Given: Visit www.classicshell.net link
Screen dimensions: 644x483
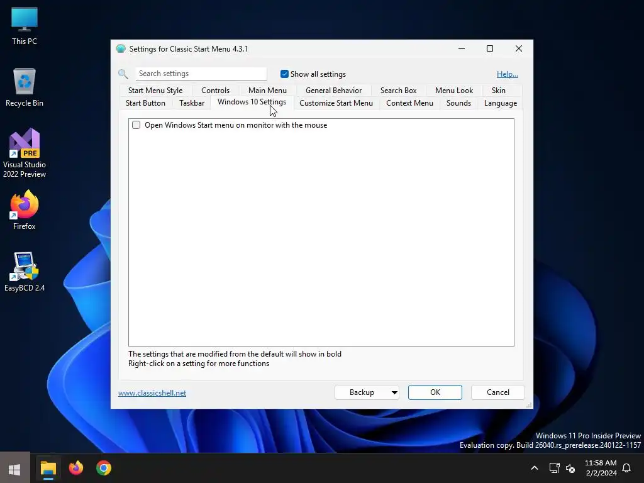Looking at the screenshot, I should (x=152, y=393).
